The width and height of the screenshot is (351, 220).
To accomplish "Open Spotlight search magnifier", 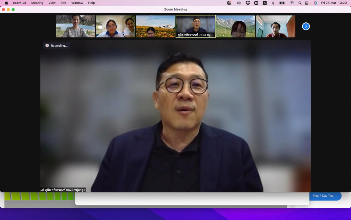I will click(x=300, y=3).
